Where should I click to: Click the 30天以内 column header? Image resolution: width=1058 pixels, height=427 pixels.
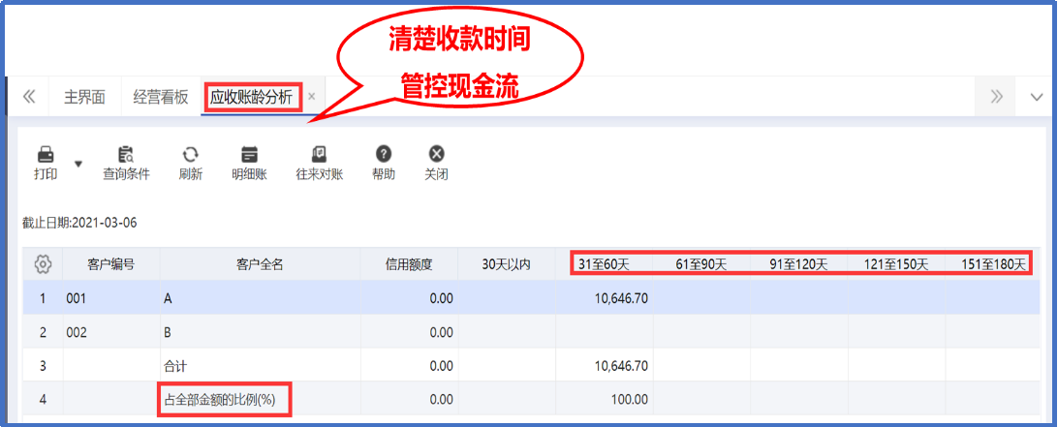[x=506, y=264]
